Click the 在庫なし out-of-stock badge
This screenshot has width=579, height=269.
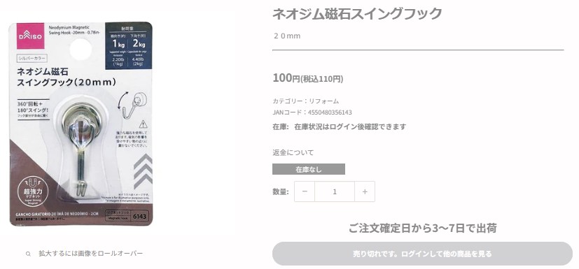(309, 170)
